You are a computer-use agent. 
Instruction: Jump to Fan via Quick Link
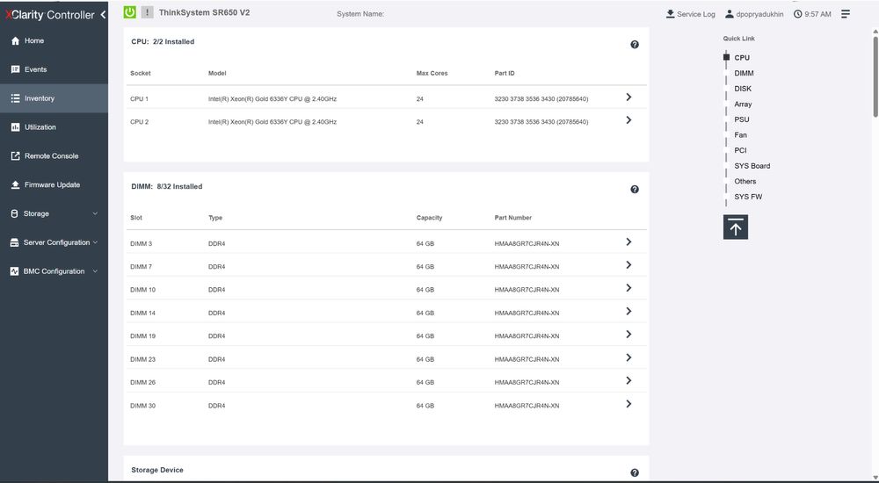tap(740, 135)
